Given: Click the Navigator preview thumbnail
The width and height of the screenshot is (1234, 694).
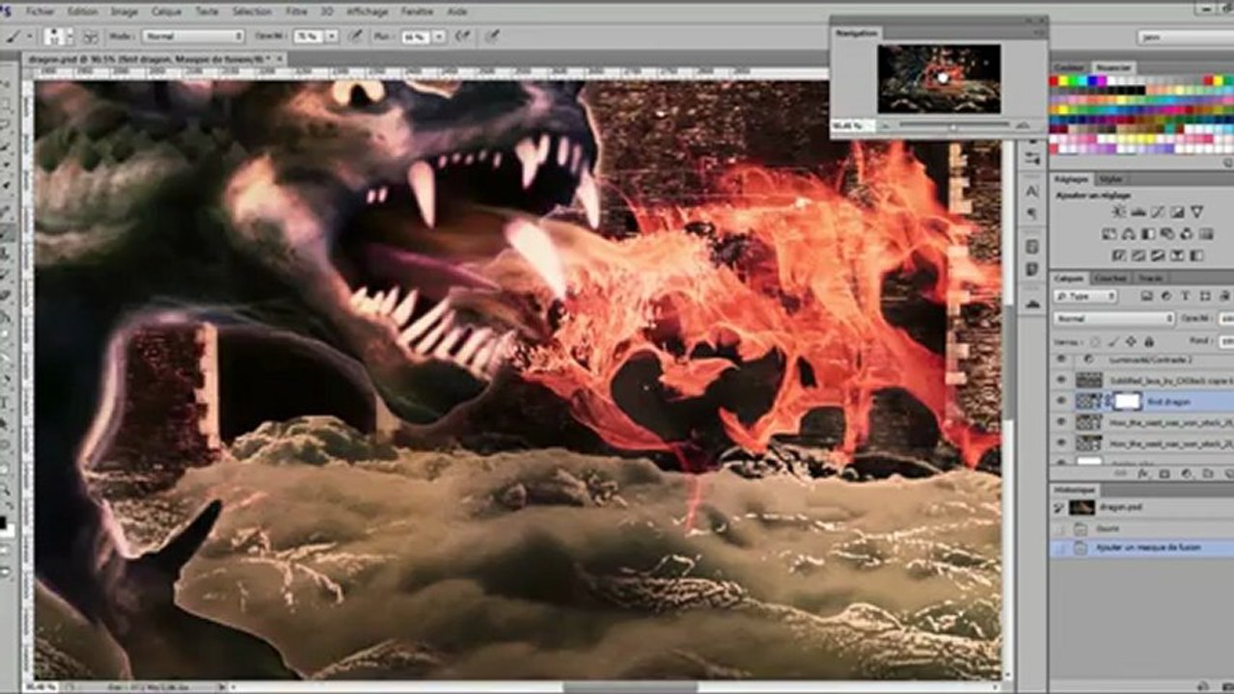Looking at the screenshot, I should click(939, 79).
